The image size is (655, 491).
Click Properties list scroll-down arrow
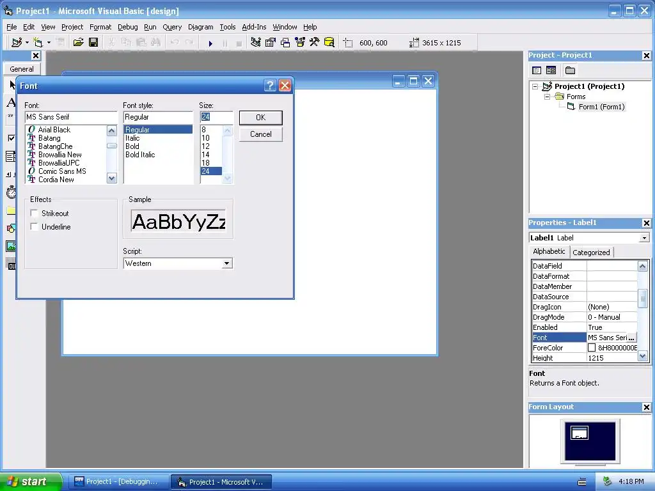[642, 356]
